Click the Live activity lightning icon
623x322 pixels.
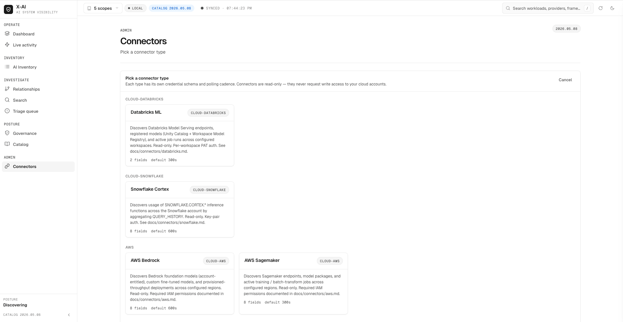(x=7, y=45)
